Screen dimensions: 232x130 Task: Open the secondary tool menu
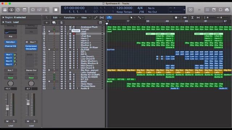tap(141, 18)
